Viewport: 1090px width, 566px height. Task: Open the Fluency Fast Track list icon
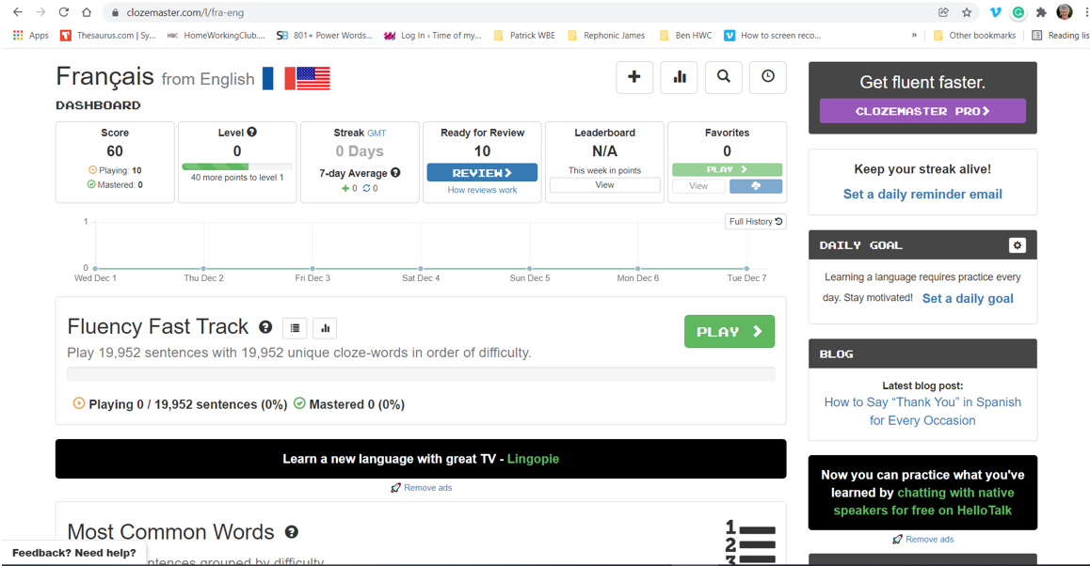[x=295, y=328]
